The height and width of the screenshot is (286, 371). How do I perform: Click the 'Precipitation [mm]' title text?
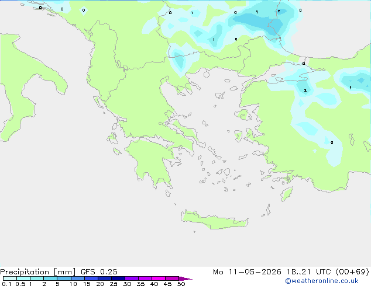coord(38,272)
